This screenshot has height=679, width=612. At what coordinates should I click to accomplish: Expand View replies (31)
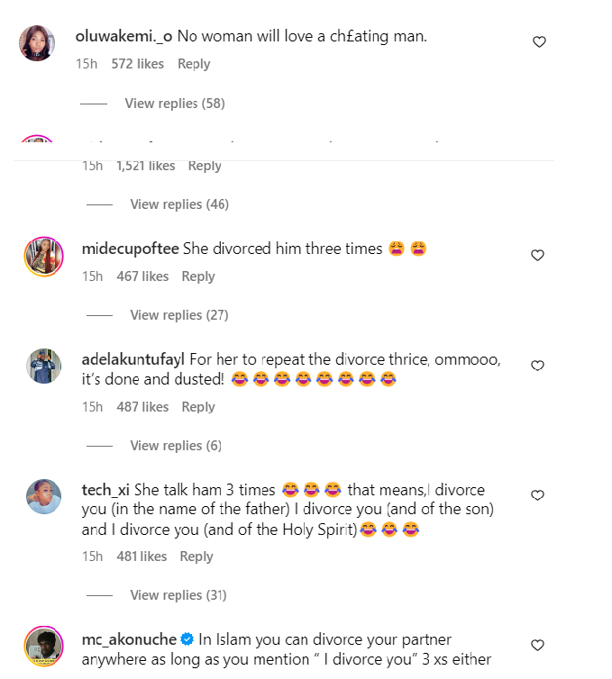coord(179,595)
